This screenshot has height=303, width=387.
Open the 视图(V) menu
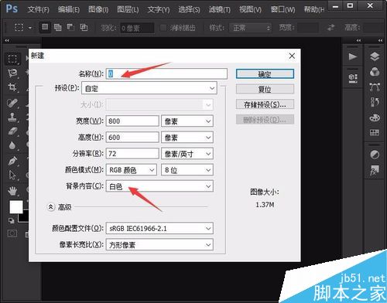click(x=250, y=9)
